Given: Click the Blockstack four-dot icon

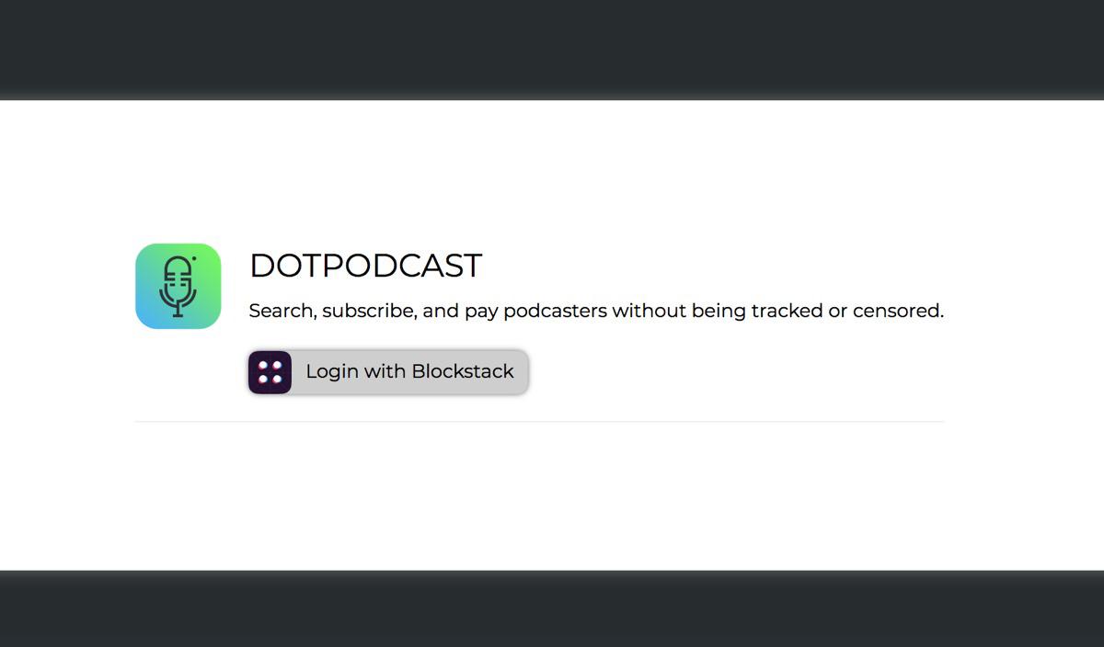Looking at the screenshot, I should [x=270, y=372].
